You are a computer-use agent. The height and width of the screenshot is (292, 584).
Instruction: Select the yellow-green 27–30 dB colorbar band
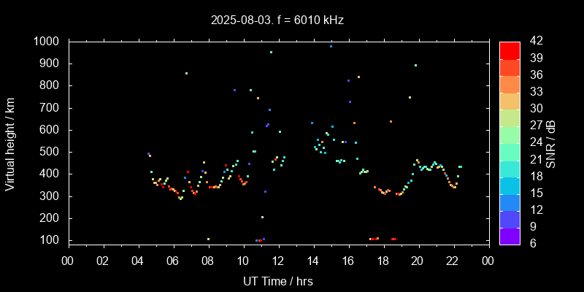coord(510,118)
